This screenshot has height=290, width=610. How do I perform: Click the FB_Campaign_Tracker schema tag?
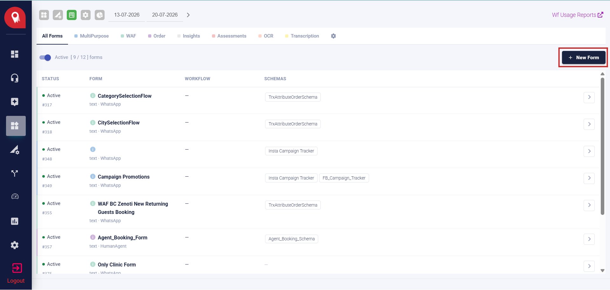pyautogui.click(x=344, y=178)
